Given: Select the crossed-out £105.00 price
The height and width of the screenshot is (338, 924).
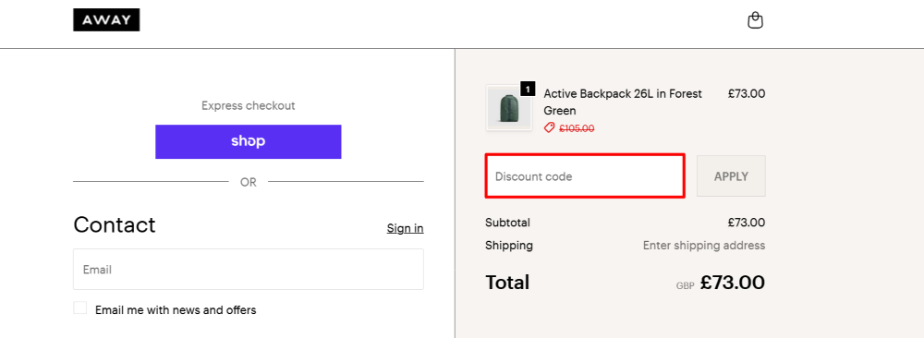Looking at the screenshot, I should click(x=577, y=127).
